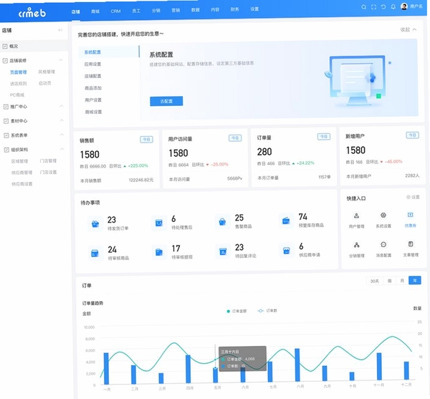
Task: Click the 供应商申请 store icon
Action: [286, 250]
